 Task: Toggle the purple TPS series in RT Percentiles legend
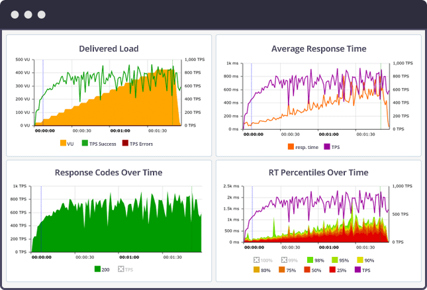358,269
